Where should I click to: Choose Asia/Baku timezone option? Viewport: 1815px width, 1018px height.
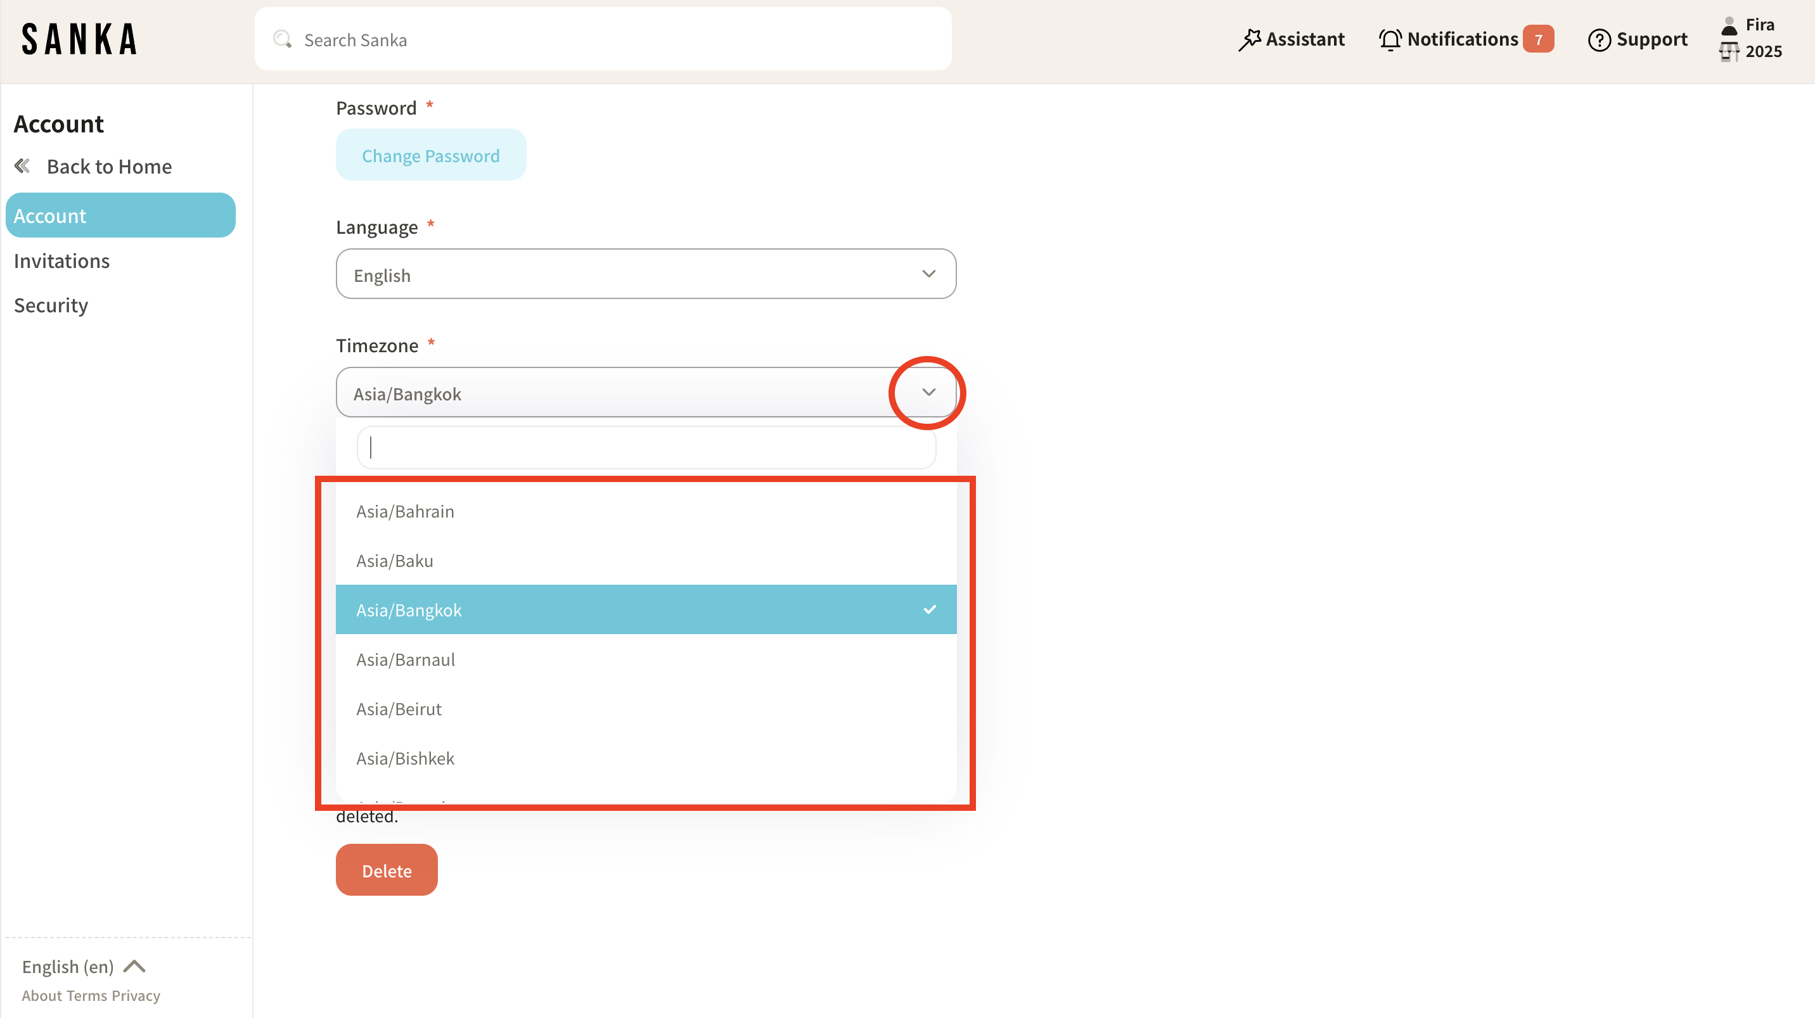(395, 561)
